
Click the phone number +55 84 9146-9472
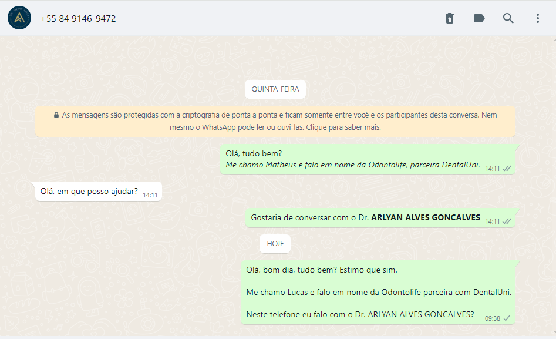[78, 18]
